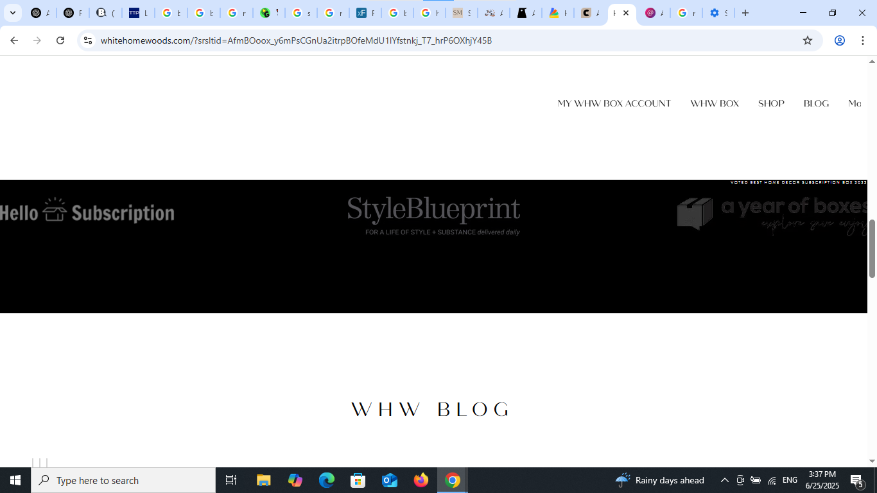Viewport: 877px width, 493px height.
Task: Open Outlook from the taskbar
Action: pyautogui.click(x=390, y=480)
